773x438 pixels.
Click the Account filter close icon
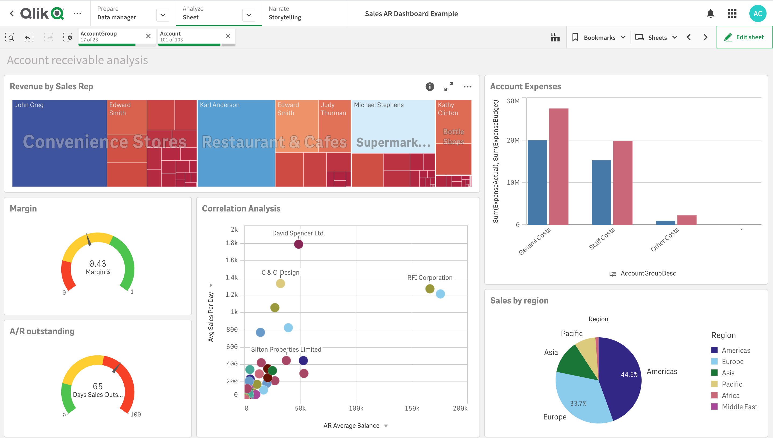(x=227, y=36)
